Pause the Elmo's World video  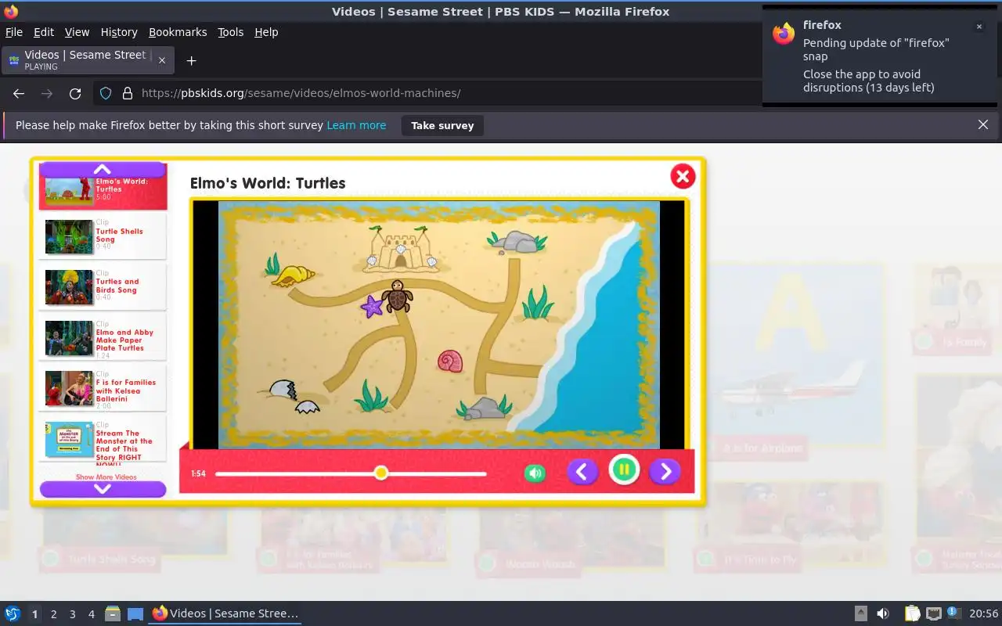click(624, 470)
